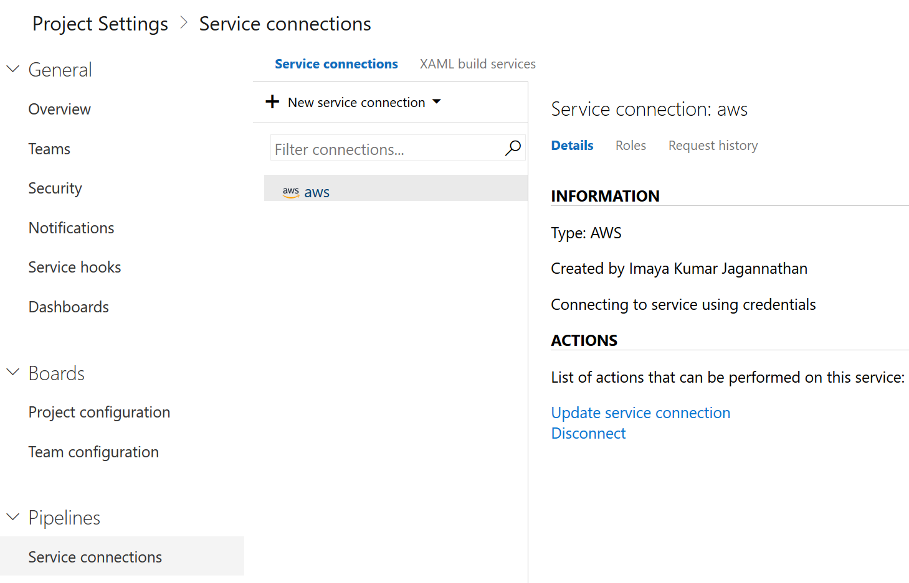Select the Details tab

coord(572,146)
